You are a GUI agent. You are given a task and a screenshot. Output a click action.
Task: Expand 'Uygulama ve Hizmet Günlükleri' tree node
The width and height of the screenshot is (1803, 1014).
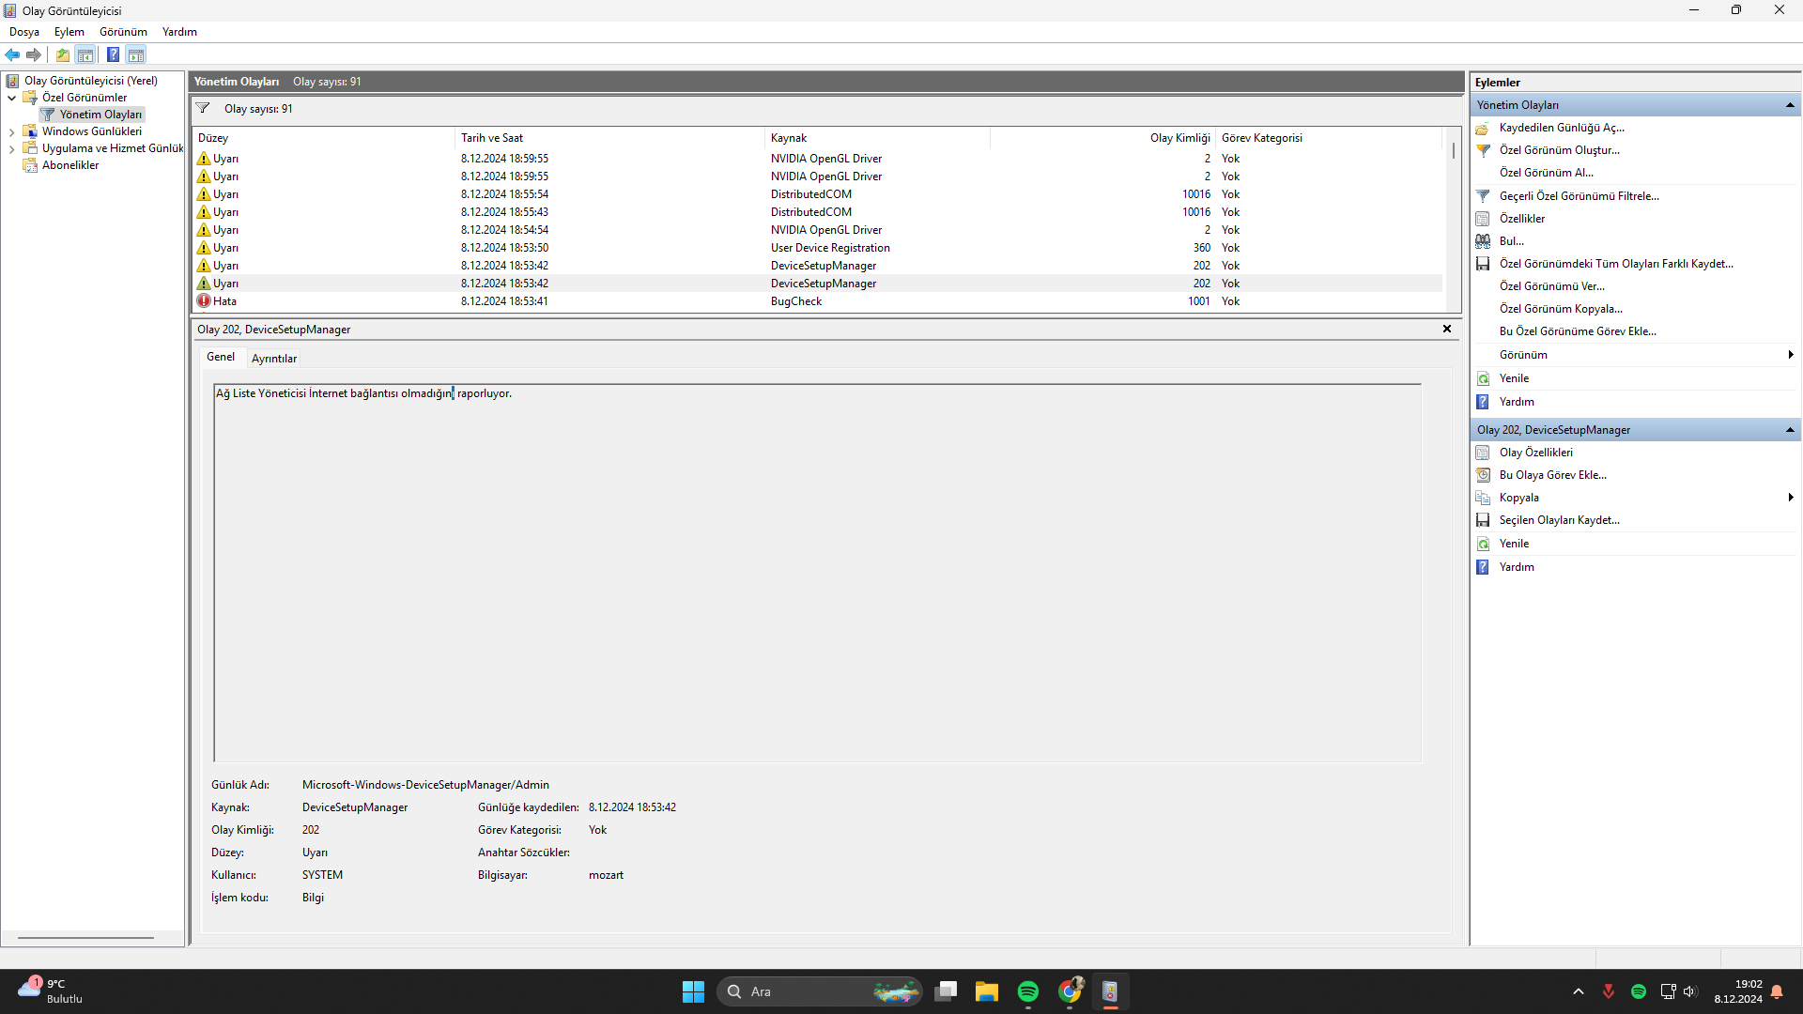coord(11,149)
